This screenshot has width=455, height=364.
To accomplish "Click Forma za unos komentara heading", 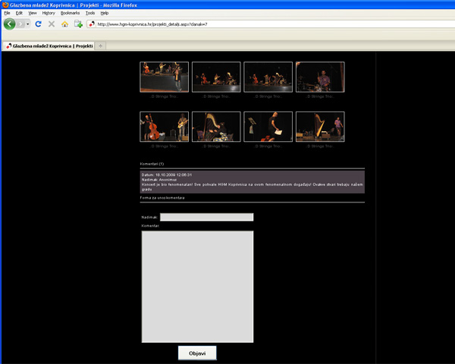I will 162,198.
